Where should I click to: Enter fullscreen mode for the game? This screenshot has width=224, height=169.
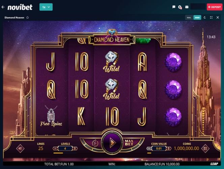click(x=211, y=18)
